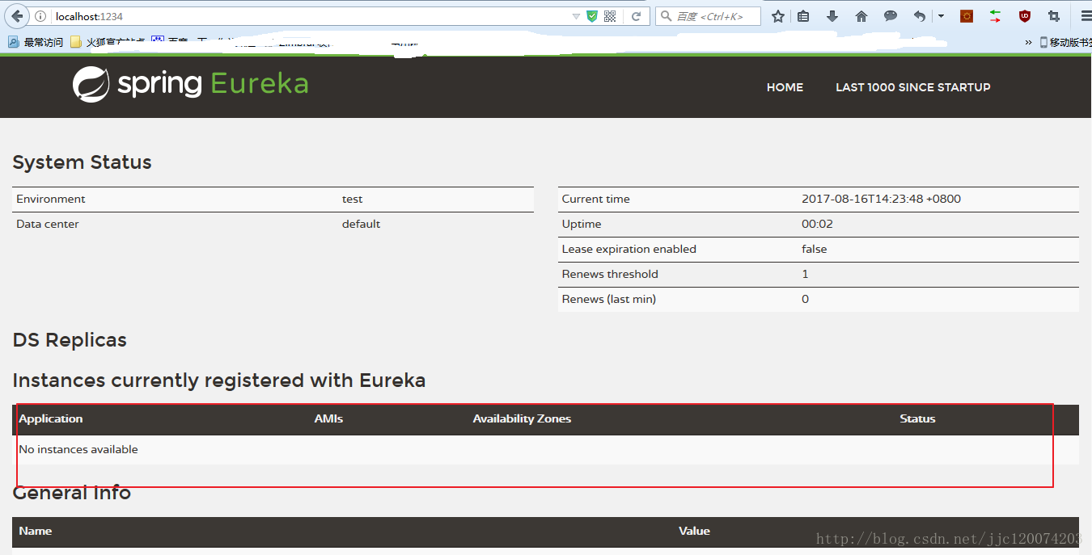This screenshot has height=555, width=1092.
Task: Open the 移动版书签 mobile bookmarks item
Action: point(1065,42)
